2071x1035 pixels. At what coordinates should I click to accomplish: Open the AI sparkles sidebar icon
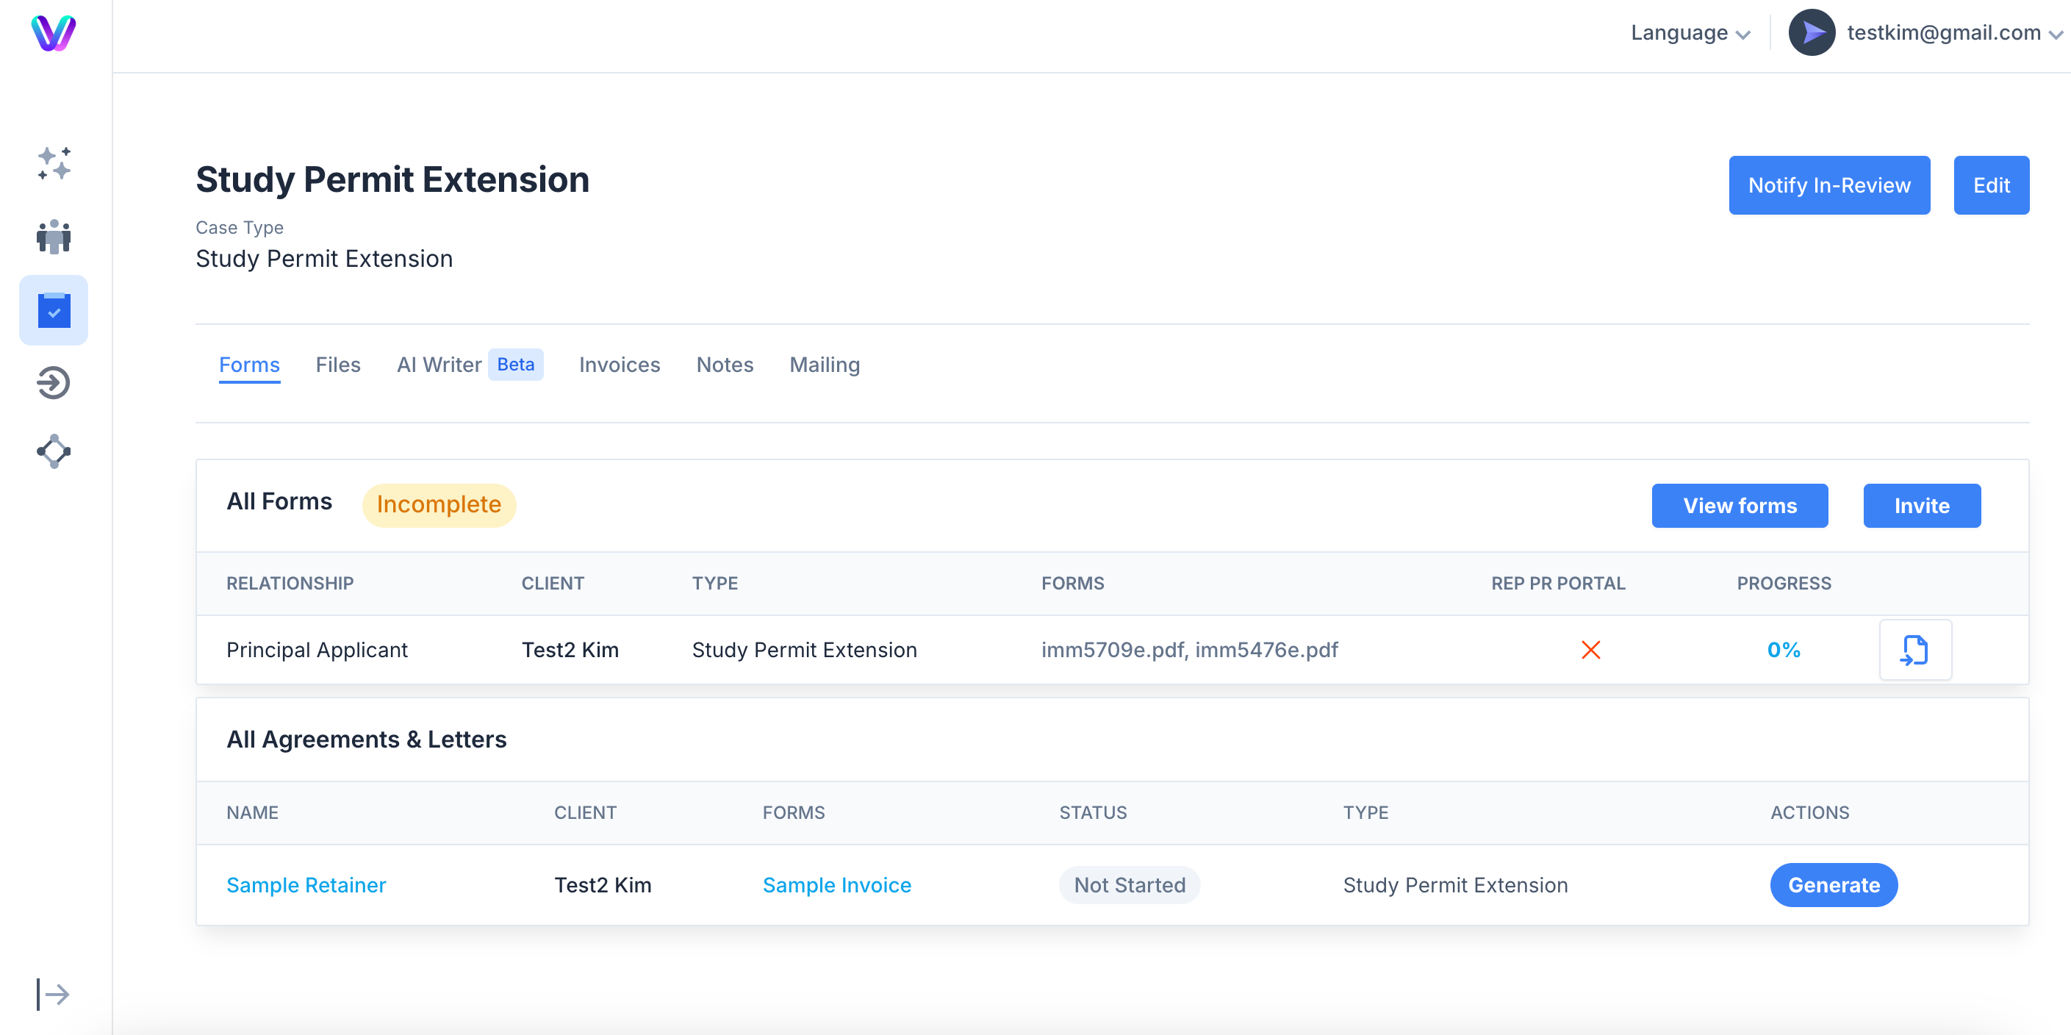pyautogui.click(x=54, y=163)
